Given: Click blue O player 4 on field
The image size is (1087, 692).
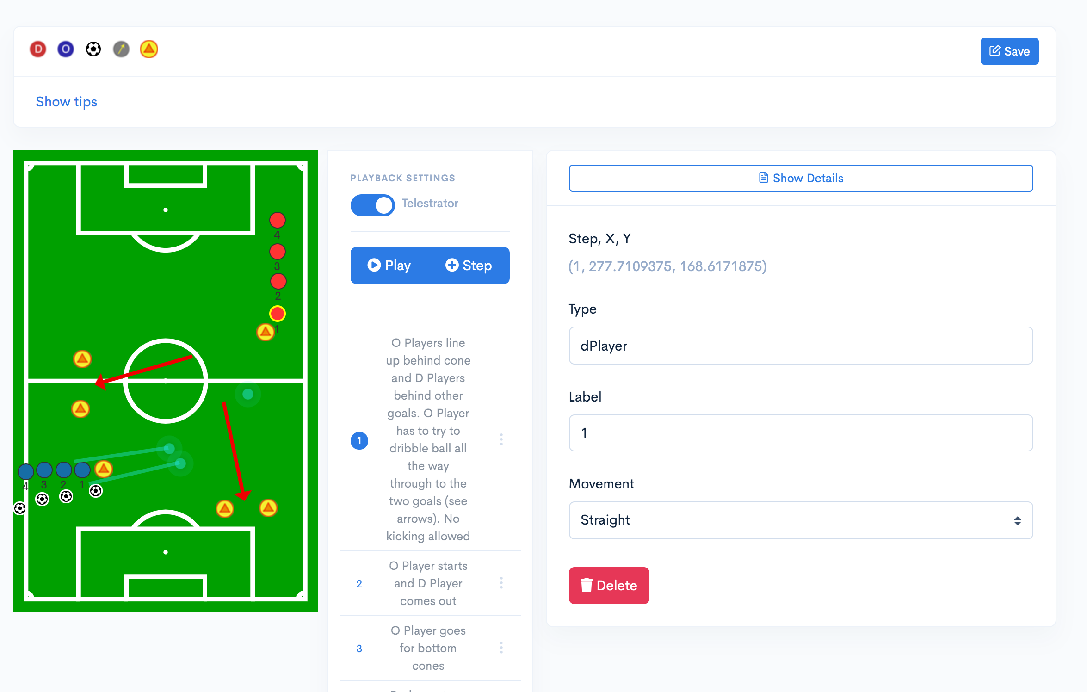Looking at the screenshot, I should (25, 471).
